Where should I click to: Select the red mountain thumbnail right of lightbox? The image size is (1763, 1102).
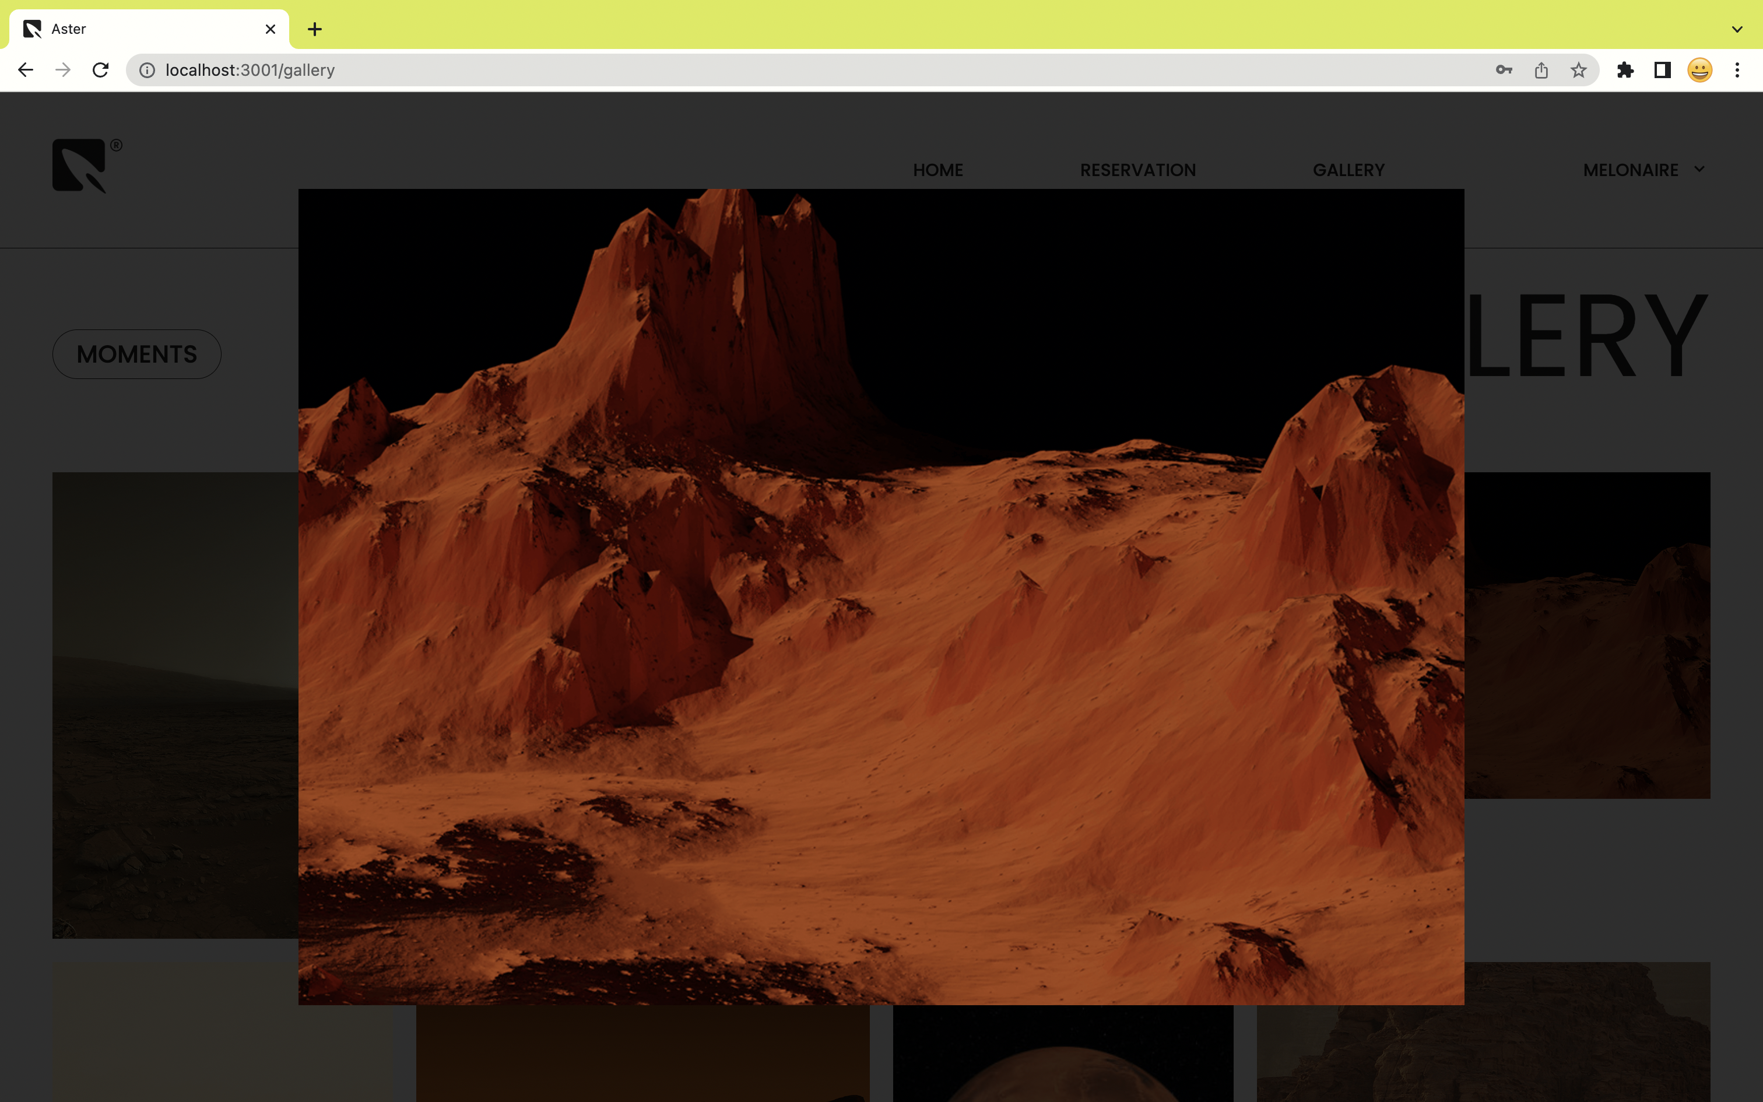(1587, 636)
